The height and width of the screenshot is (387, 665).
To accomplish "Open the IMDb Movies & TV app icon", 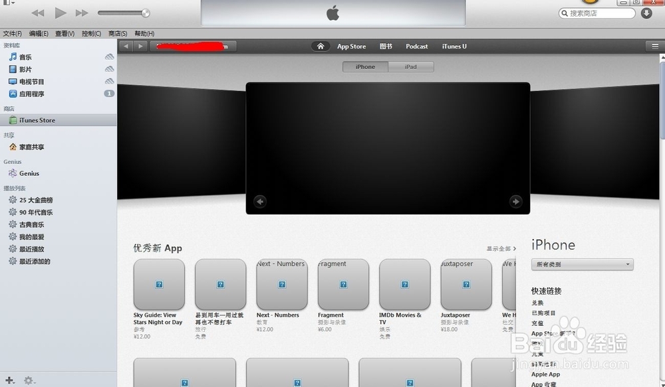I will 404,284.
